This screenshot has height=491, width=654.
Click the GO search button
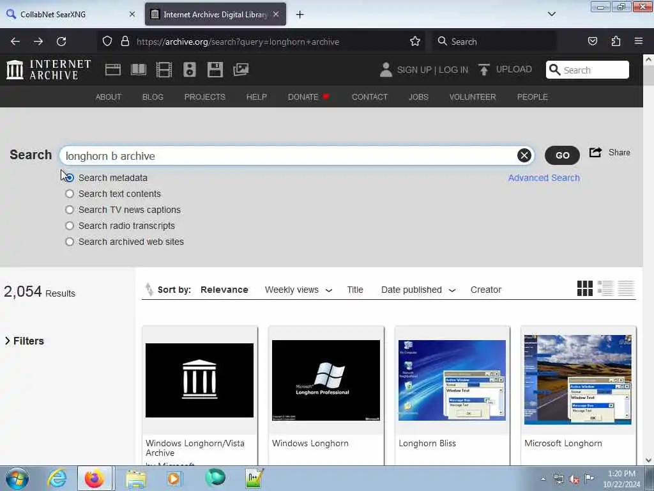[x=562, y=155]
